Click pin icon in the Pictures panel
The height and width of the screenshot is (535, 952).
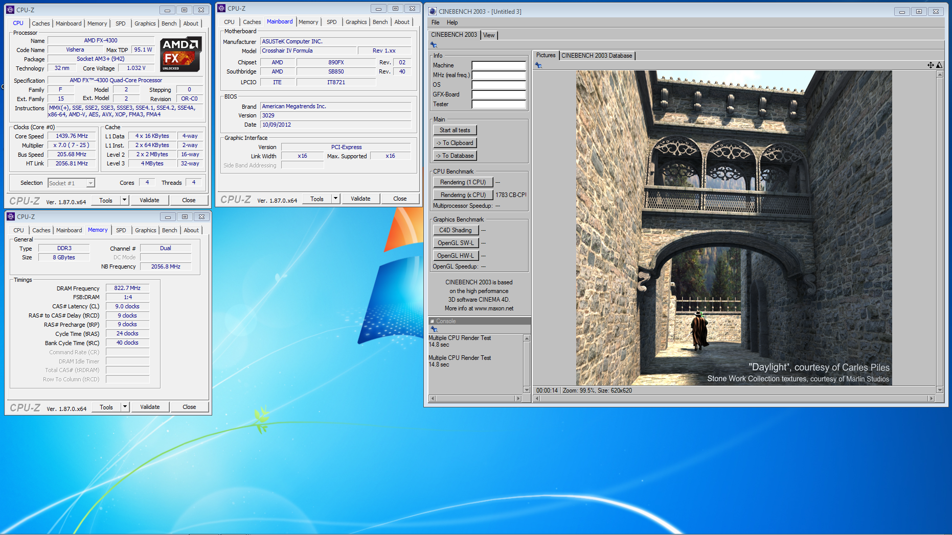538,65
